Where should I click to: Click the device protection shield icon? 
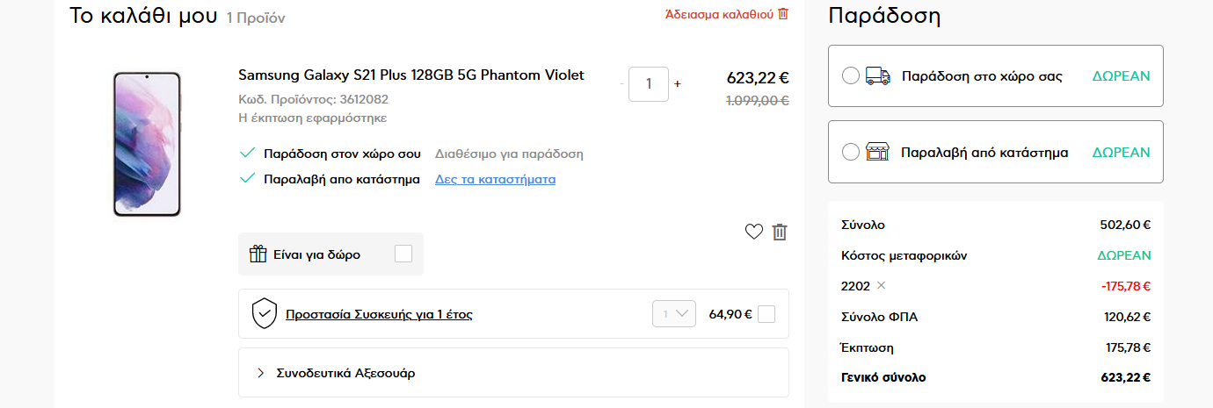pyautogui.click(x=265, y=313)
